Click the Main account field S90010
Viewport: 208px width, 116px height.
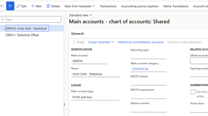point(89,61)
